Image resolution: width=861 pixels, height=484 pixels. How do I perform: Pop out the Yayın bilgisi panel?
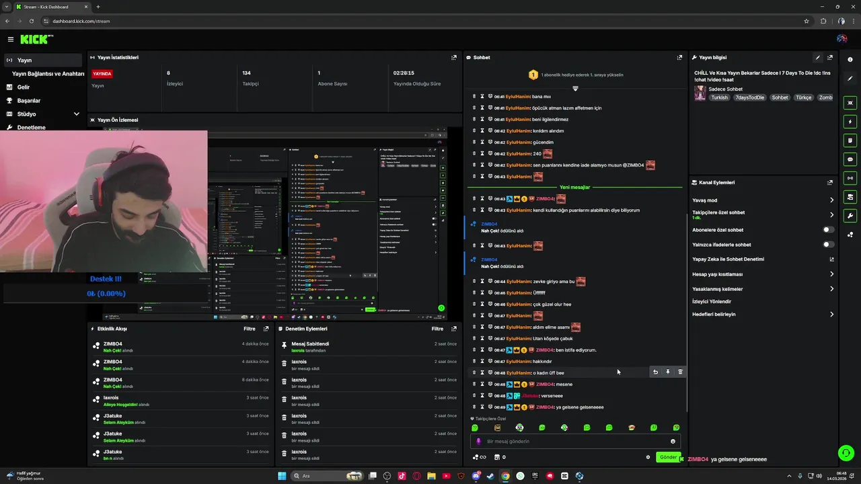830,58
